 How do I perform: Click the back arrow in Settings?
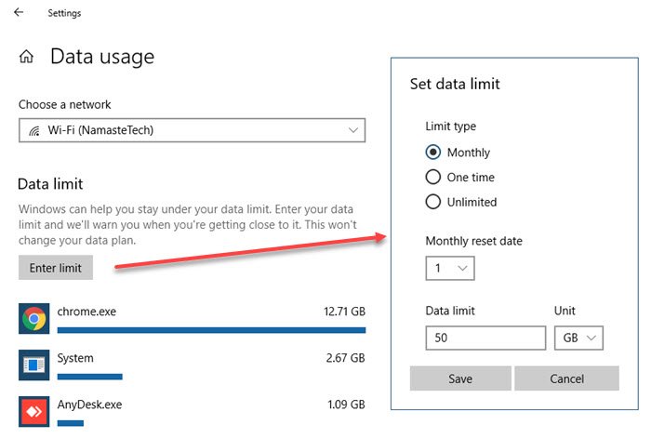[19, 13]
